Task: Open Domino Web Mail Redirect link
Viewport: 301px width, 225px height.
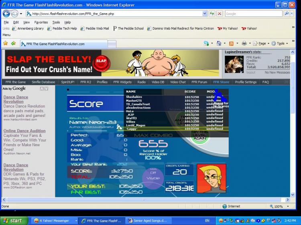Action: tap(181, 28)
